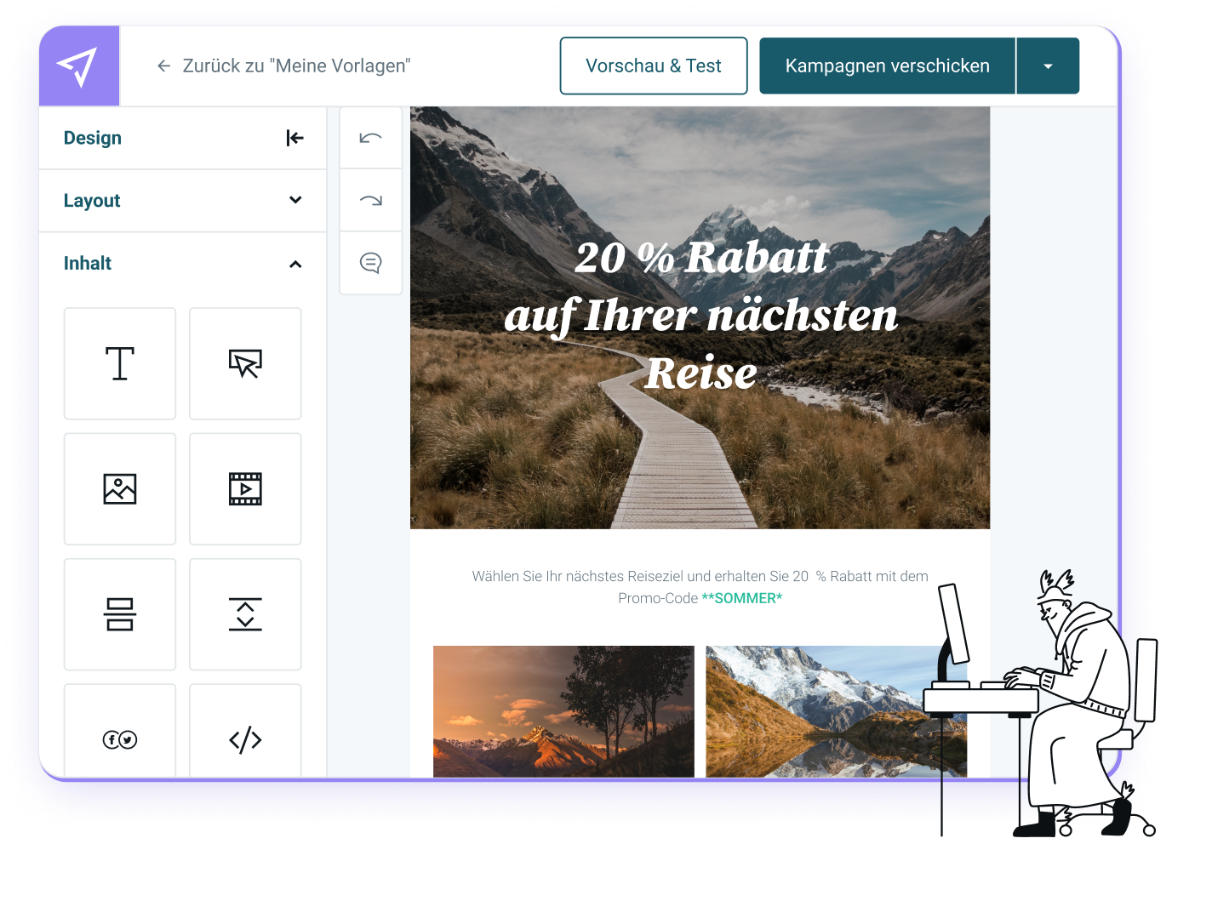Add the HTML code block
1212x901 pixels.
[245, 739]
